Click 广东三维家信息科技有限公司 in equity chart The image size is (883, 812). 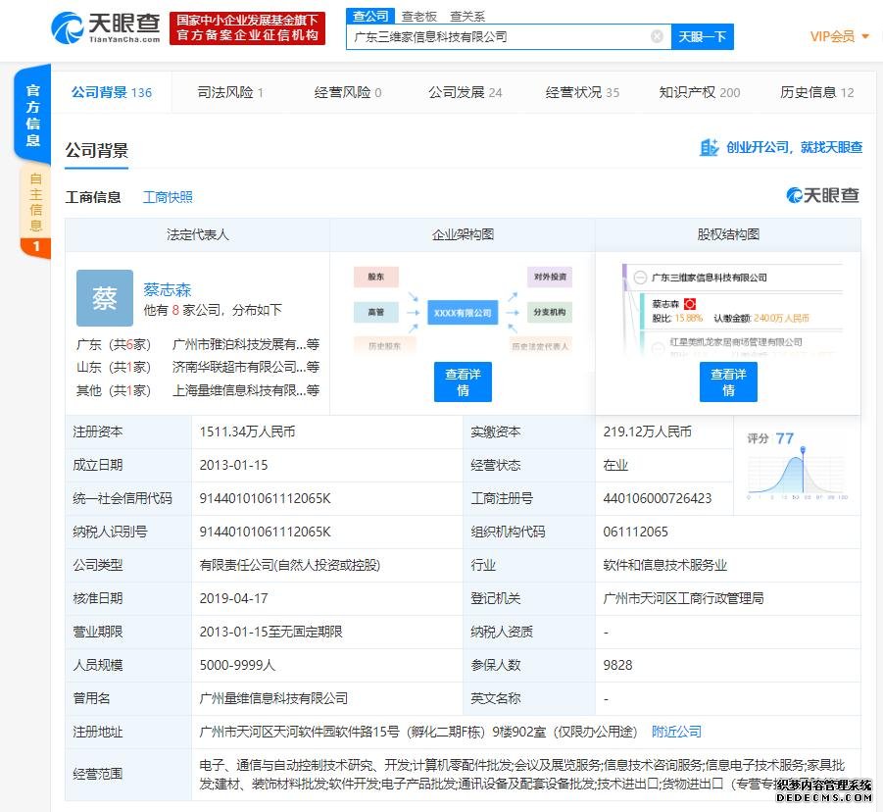pos(709,278)
